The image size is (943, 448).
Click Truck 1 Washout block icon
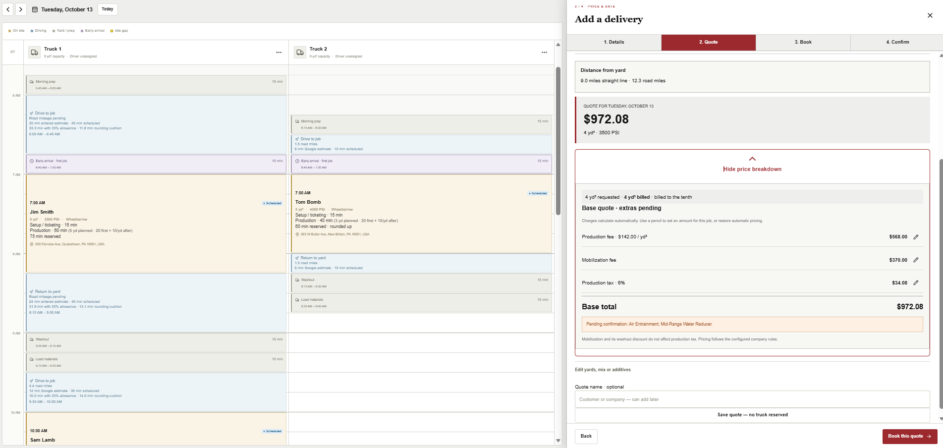(x=32, y=339)
